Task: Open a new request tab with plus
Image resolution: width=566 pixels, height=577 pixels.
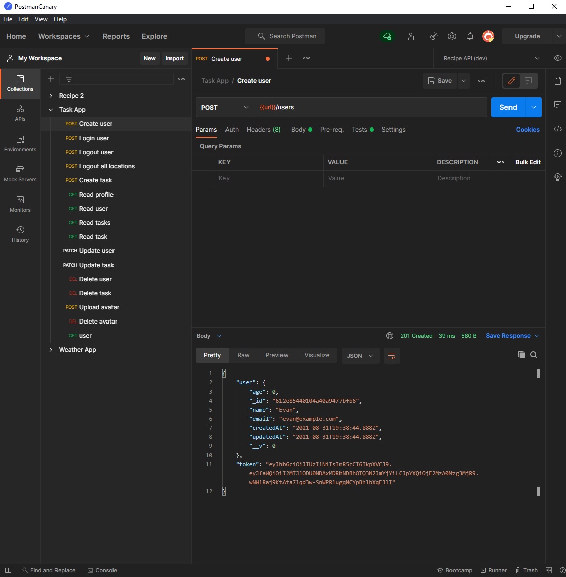Action: pyautogui.click(x=289, y=58)
